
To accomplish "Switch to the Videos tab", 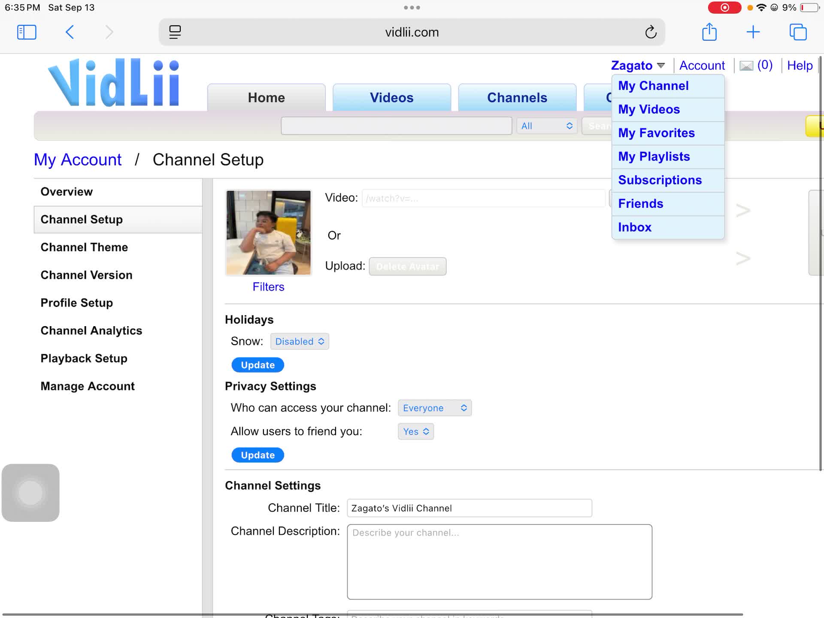I will 391,98.
